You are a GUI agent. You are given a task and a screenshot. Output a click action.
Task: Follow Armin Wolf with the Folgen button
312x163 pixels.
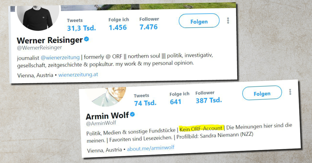tap(262, 94)
